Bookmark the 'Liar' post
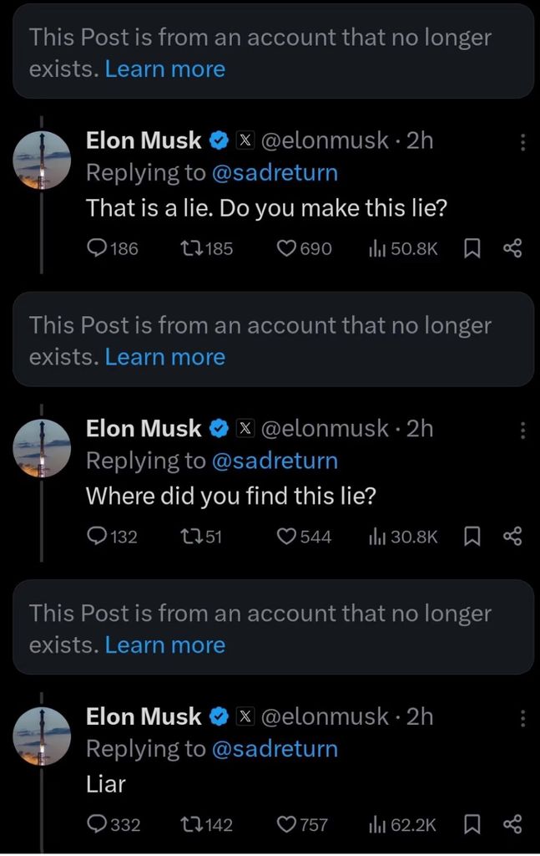 472,825
